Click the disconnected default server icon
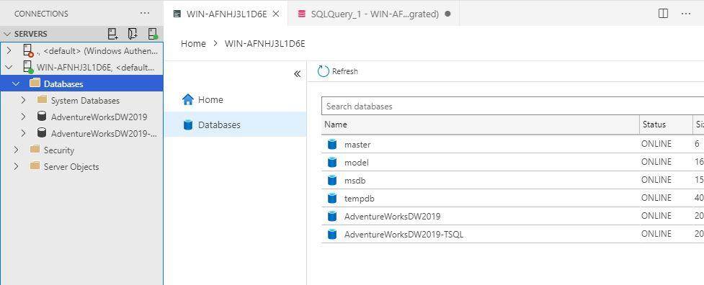Screen dimensions: 704x285 click(28, 50)
